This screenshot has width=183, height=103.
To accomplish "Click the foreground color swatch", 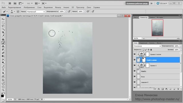I will click(x=2, y=96).
